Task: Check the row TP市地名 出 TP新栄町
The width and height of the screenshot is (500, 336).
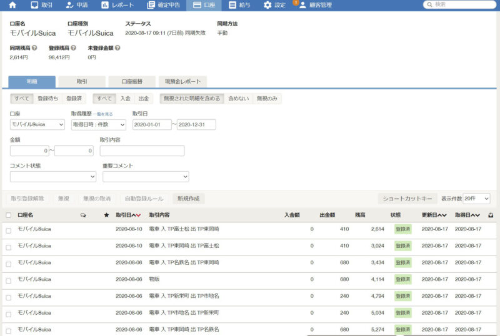Action: click(x=9, y=314)
